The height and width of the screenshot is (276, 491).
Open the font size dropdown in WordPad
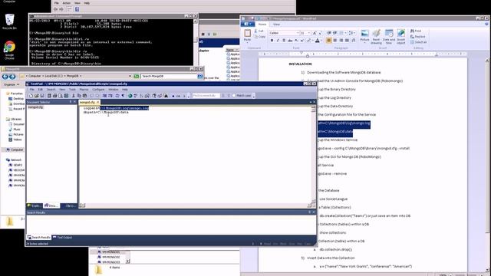(x=308, y=33)
